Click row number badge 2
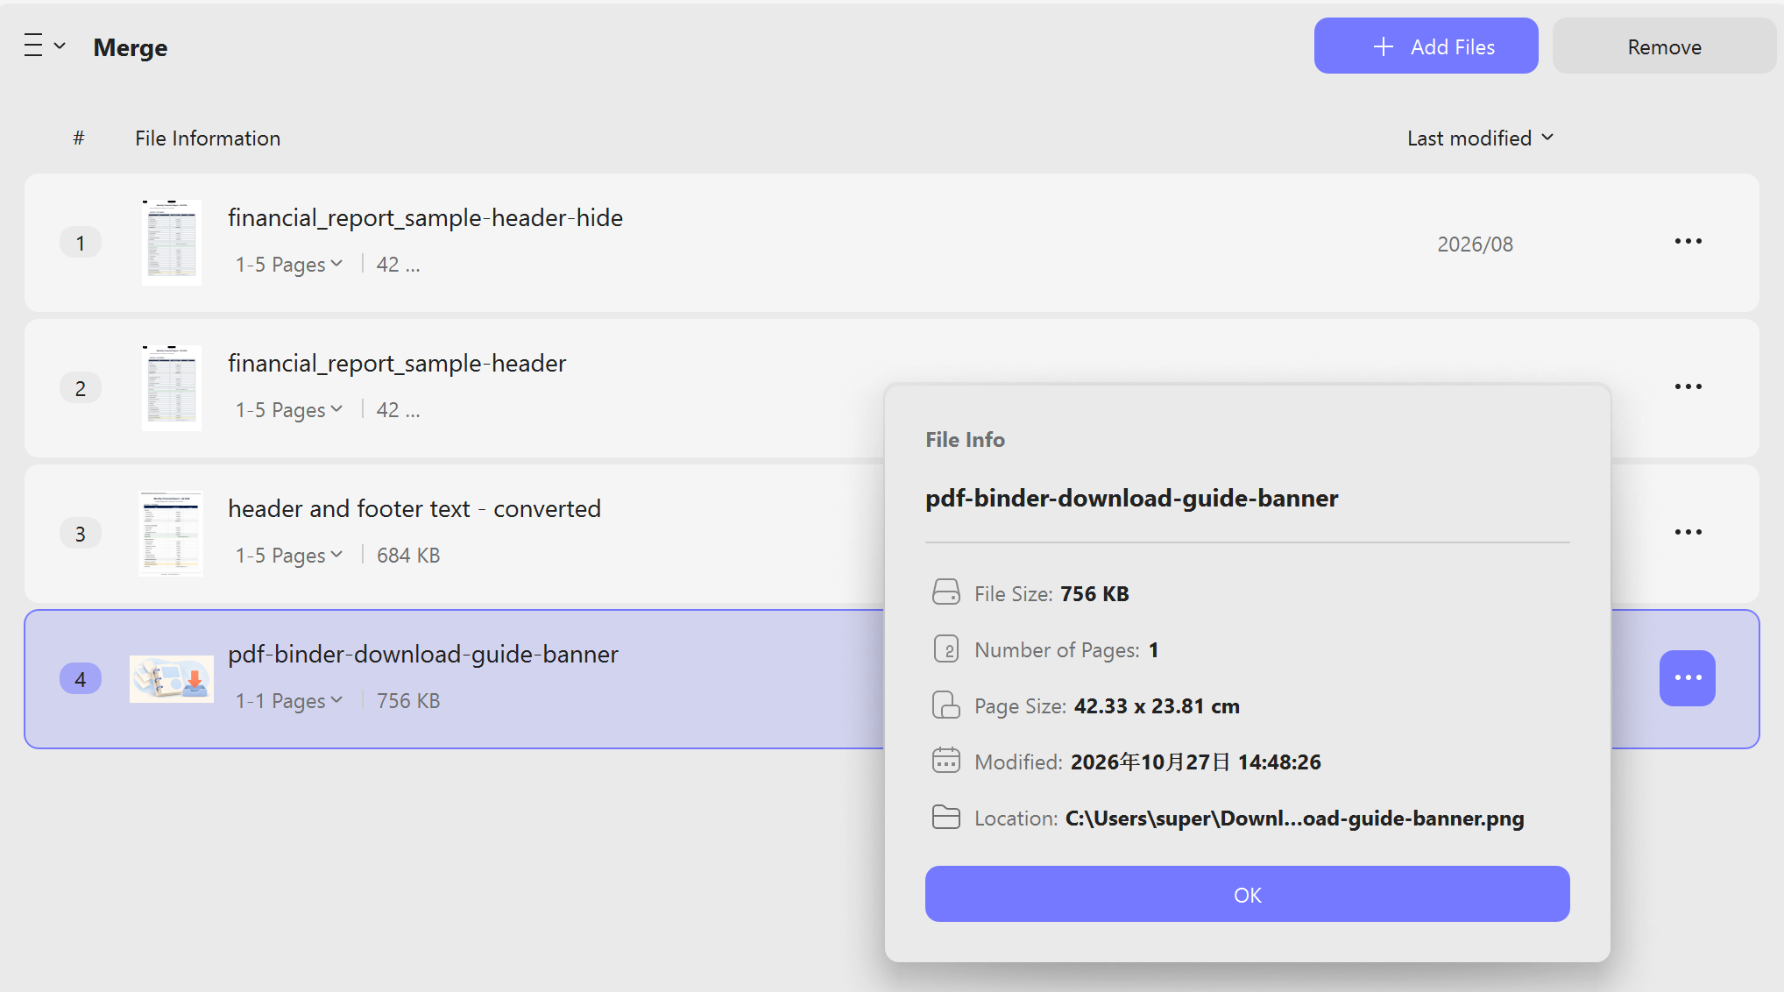Image resolution: width=1784 pixels, height=992 pixels. point(80,388)
